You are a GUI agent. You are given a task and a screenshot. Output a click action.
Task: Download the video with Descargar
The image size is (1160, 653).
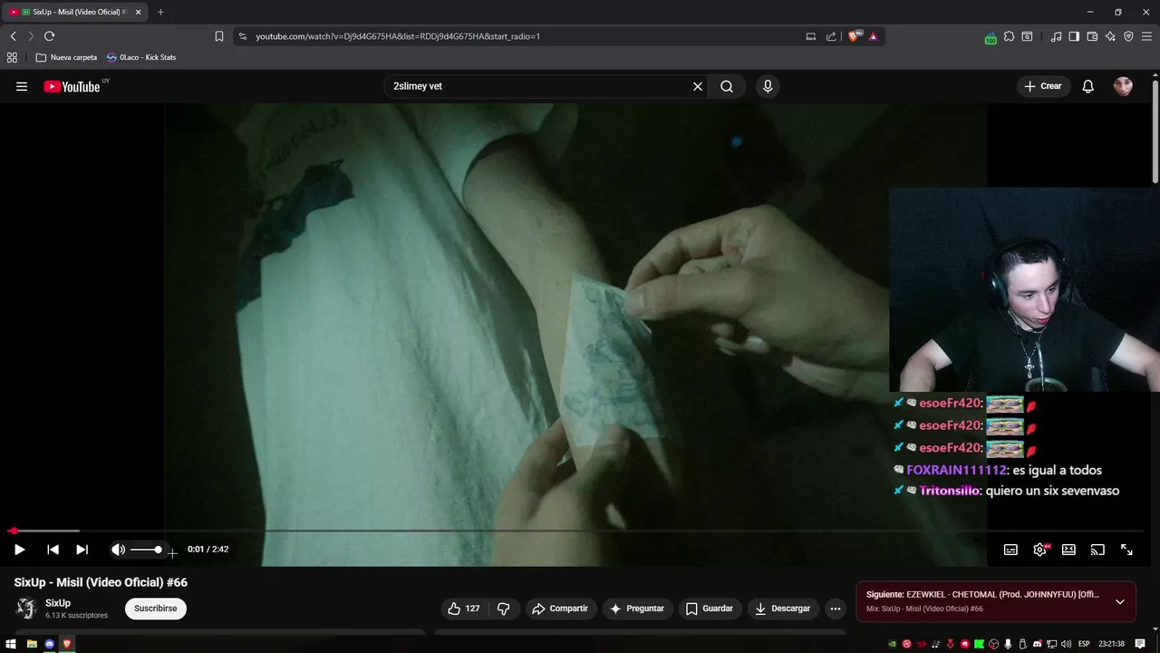pyautogui.click(x=783, y=609)
